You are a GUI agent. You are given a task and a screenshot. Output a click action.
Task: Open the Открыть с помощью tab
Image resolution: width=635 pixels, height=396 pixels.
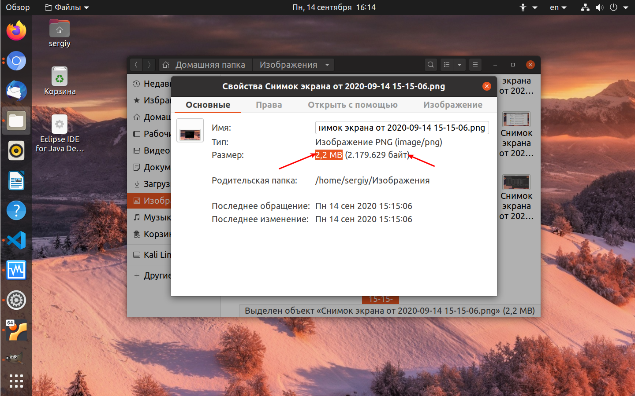tap(353, 105)
